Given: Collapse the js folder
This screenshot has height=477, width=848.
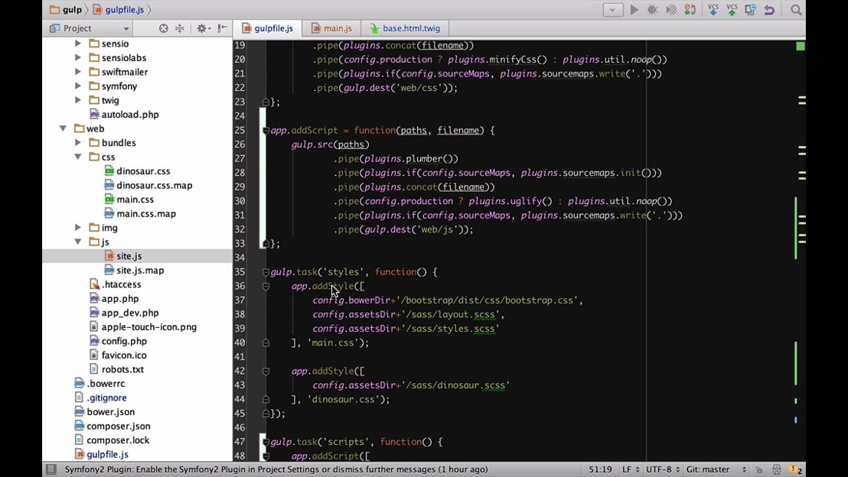Looking at the screenshot, I should point(78,242).
